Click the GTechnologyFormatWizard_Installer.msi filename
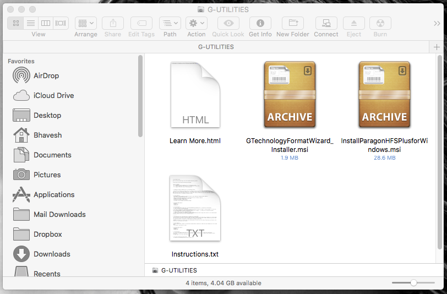Viewport: 447px width, 294px height. click(290, 145)
